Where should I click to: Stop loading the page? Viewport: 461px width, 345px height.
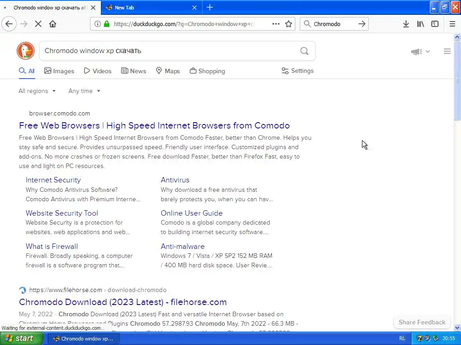click(x=38, y=24)
